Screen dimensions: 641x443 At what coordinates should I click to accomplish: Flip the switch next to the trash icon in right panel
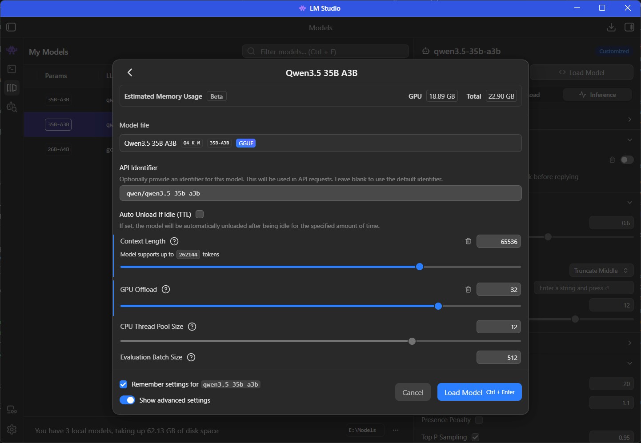(627, 160)
